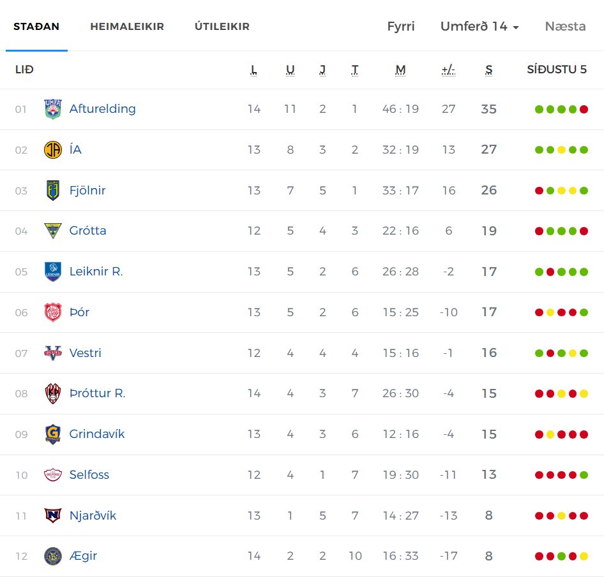This screenshot has width=604, height=577.
Task: Select the Staðan tab
Action: pos(36,27)
